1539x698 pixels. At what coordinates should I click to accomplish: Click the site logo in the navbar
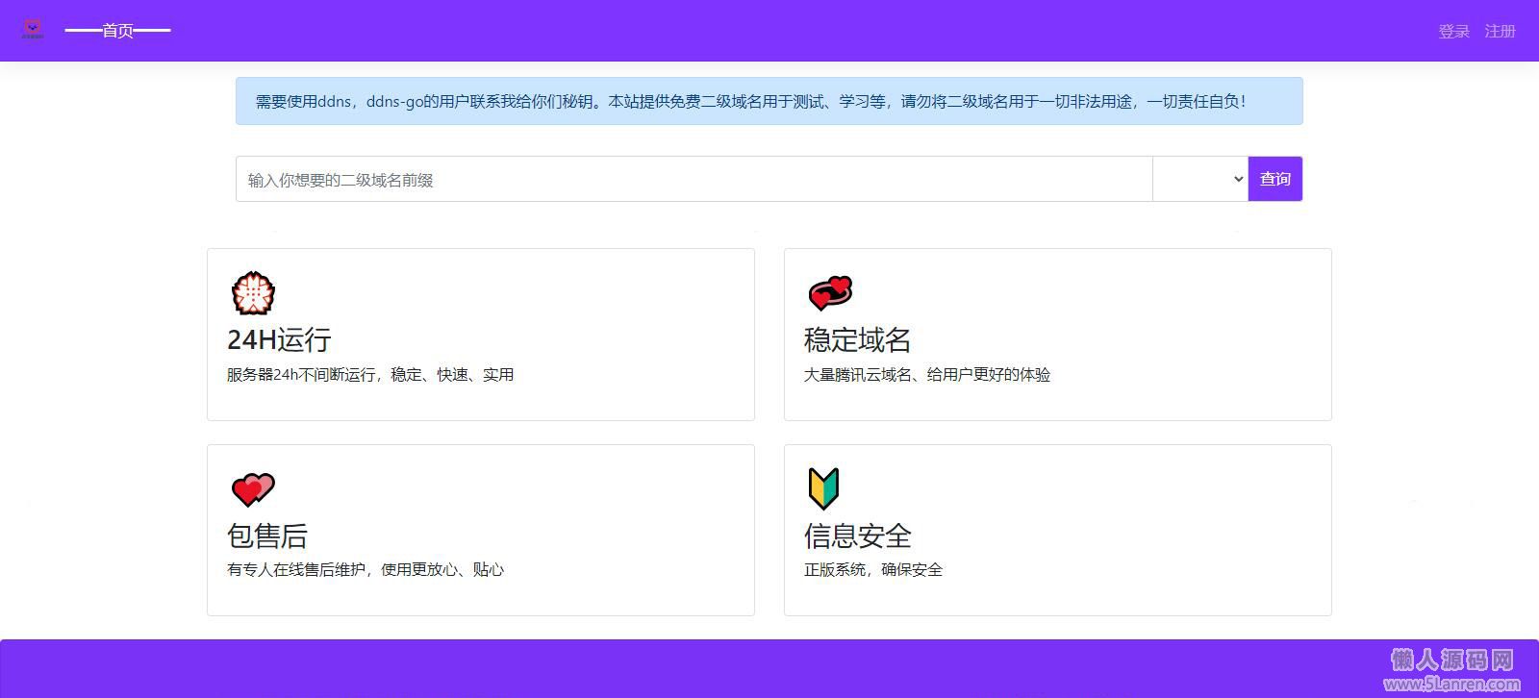33,30
